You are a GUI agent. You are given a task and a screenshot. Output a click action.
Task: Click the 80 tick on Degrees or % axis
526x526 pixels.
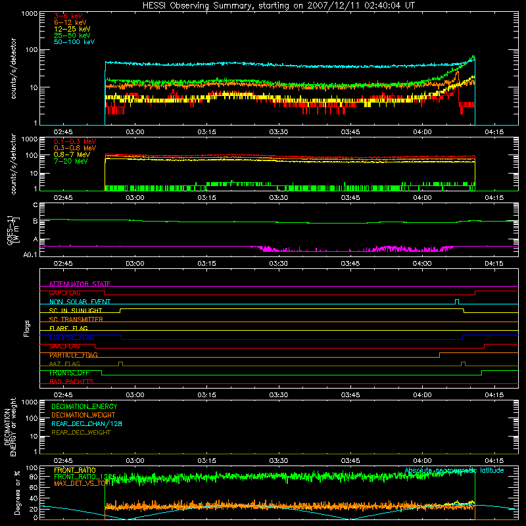[34, 477]
